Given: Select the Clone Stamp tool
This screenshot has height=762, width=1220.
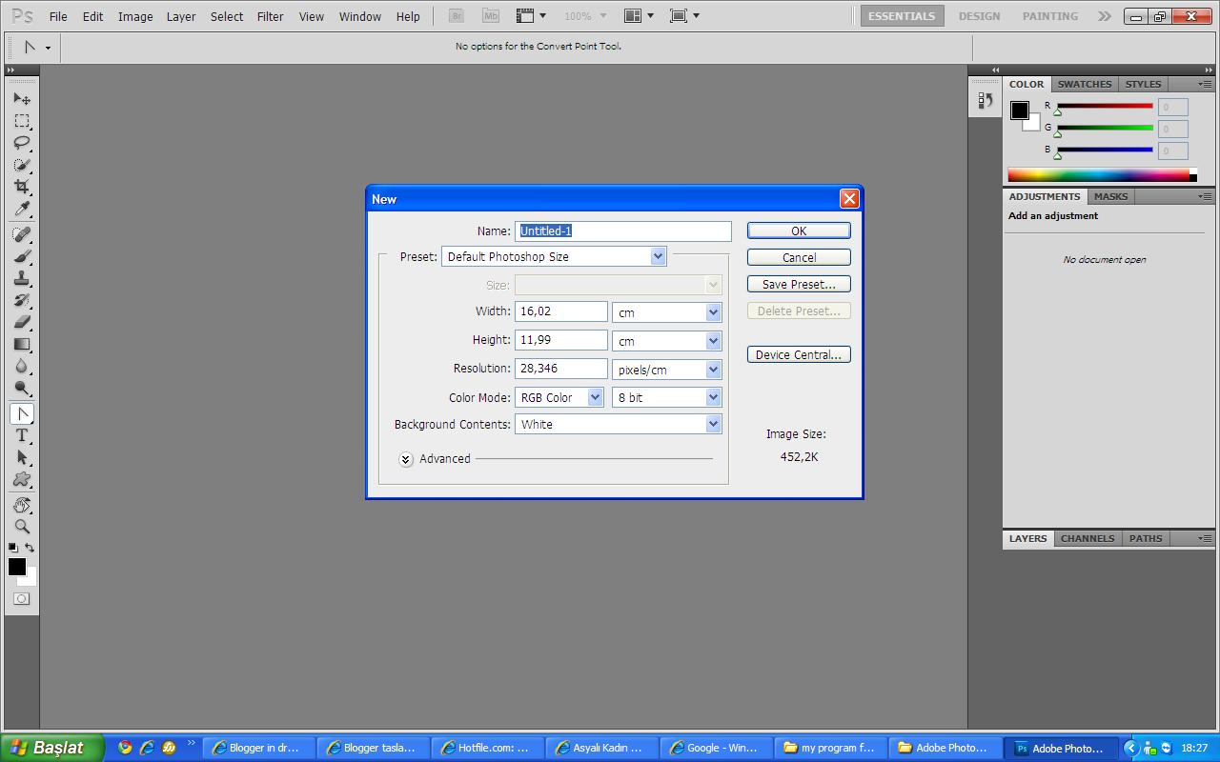Looking at the screenshot, I should (21, 280).
